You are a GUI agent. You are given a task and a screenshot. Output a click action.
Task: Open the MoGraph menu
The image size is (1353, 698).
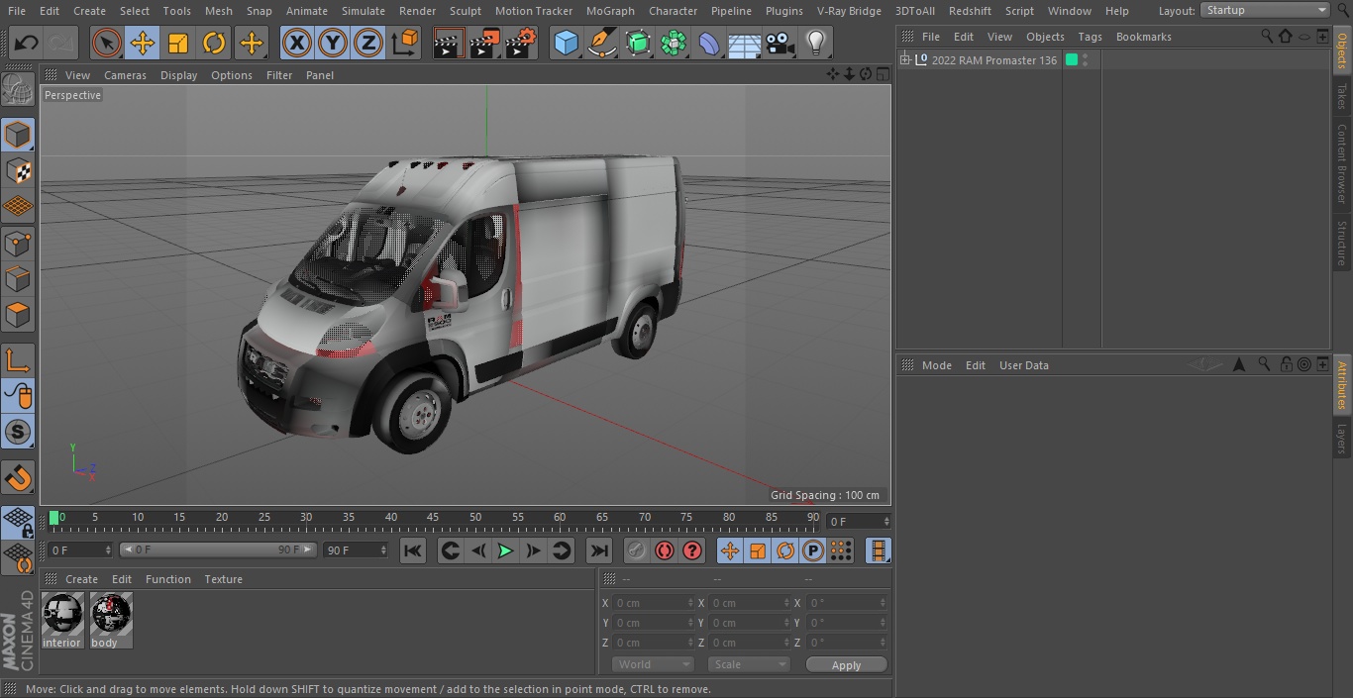point(610,11)
